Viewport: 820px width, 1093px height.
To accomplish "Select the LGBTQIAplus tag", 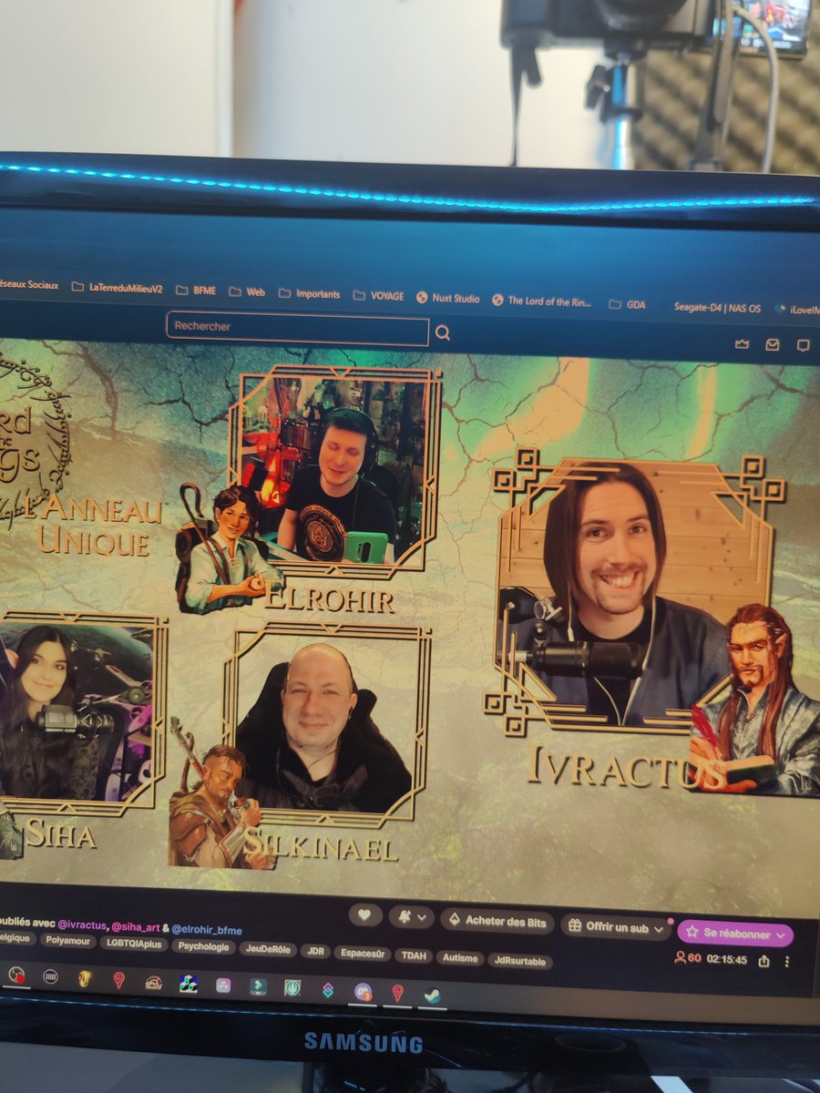I will point(132,945).
